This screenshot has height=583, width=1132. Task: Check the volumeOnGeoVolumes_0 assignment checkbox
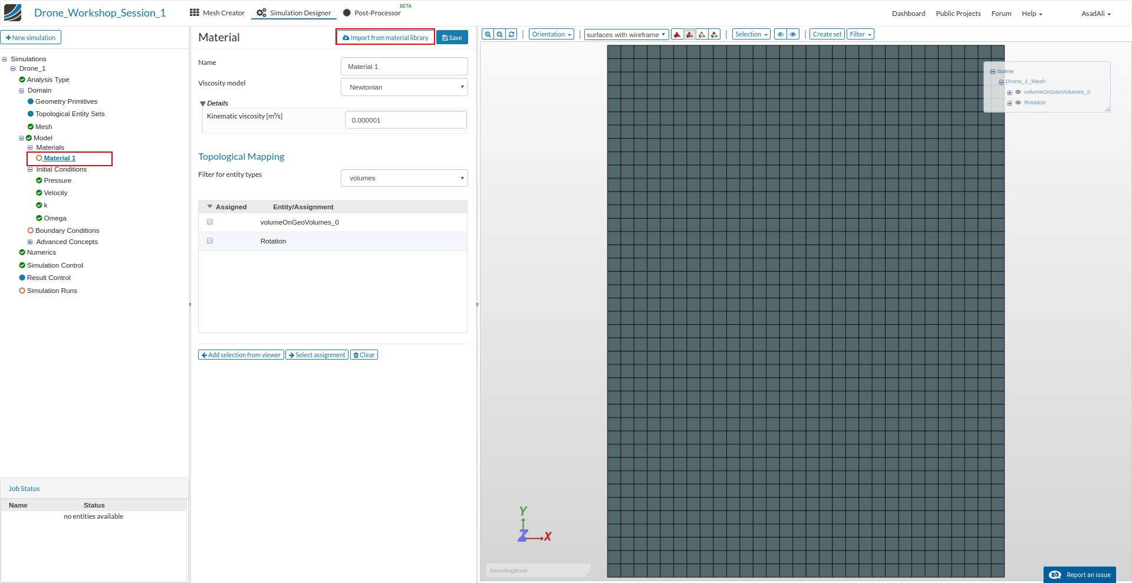click(x=210, y=222)
